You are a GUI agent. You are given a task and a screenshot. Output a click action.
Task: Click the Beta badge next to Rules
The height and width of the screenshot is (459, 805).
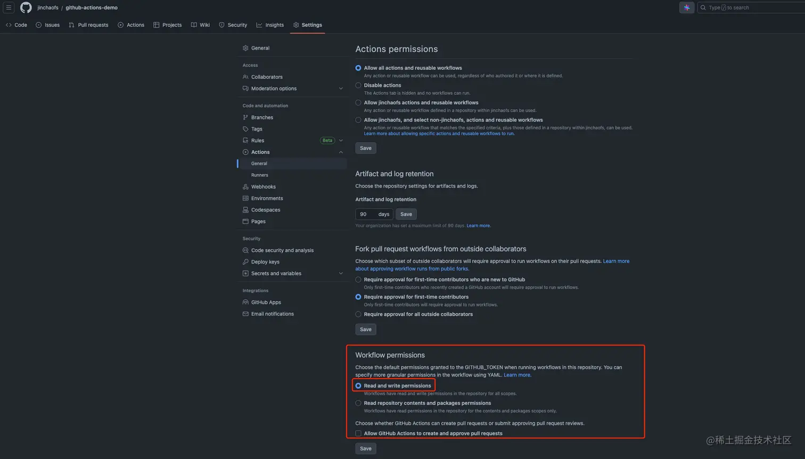pyautogui.click(x=327, y=141)
